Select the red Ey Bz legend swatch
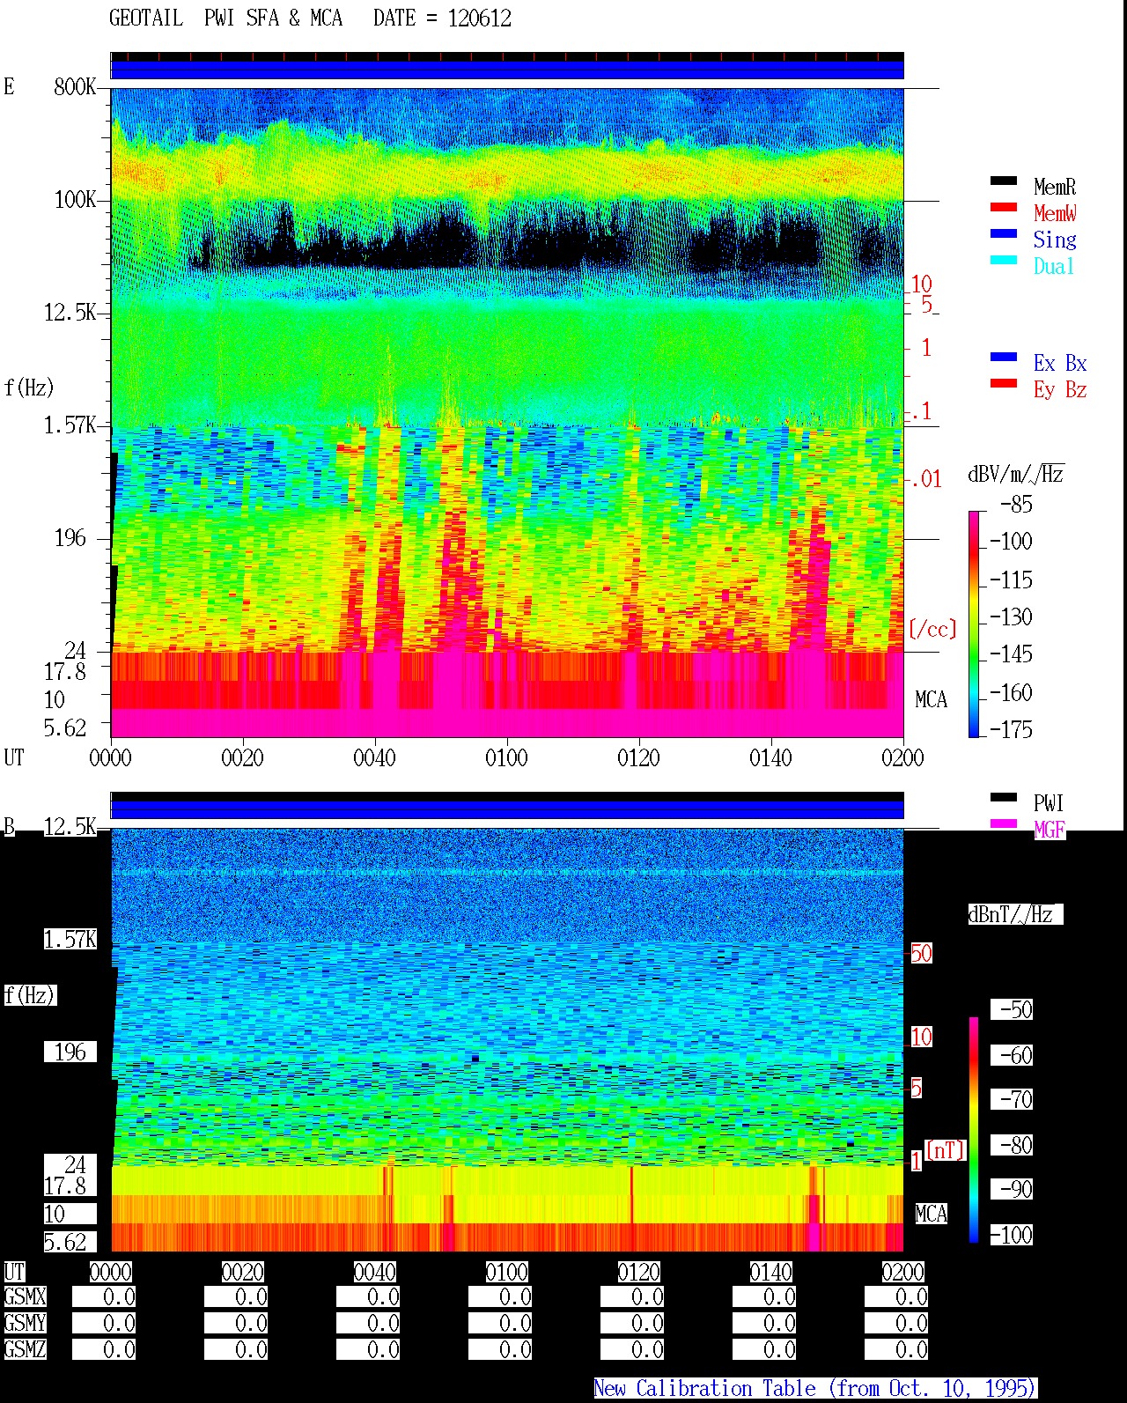Screen dimensions: 1127x1403 pyautogui.click(x=1004, y=384)
